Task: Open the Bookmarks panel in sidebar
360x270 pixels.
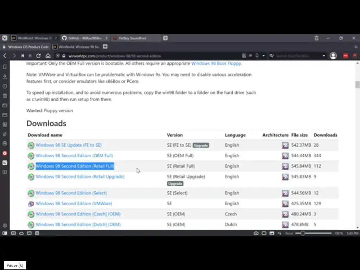Action: (x=5, y=67)
